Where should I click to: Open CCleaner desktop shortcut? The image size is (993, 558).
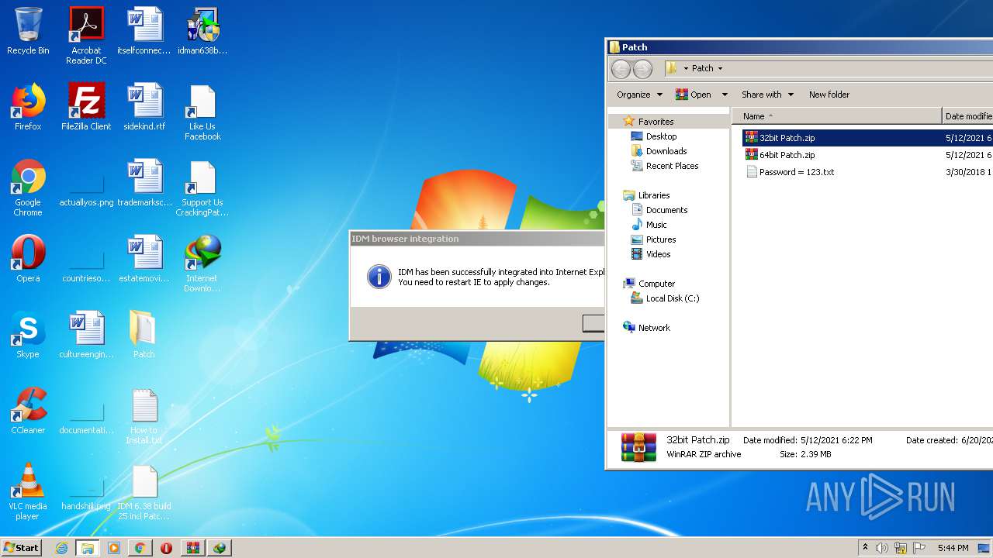(28, 412)
